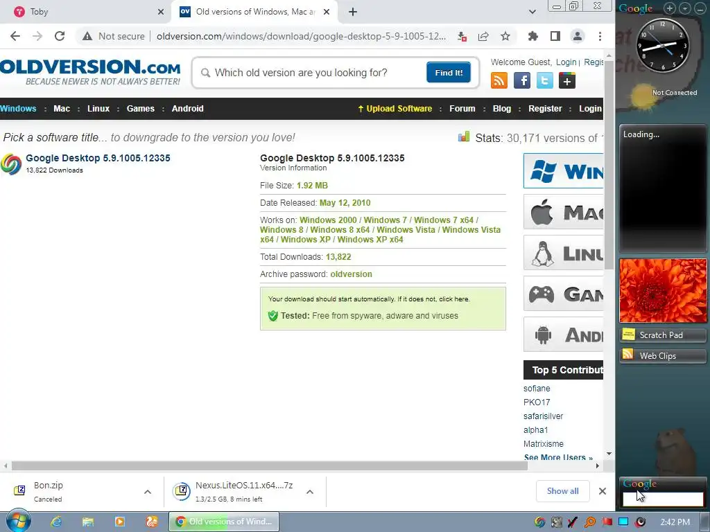Open Internet Explorer from the taskbar
The image size is (710, 532).
[56, 522]
